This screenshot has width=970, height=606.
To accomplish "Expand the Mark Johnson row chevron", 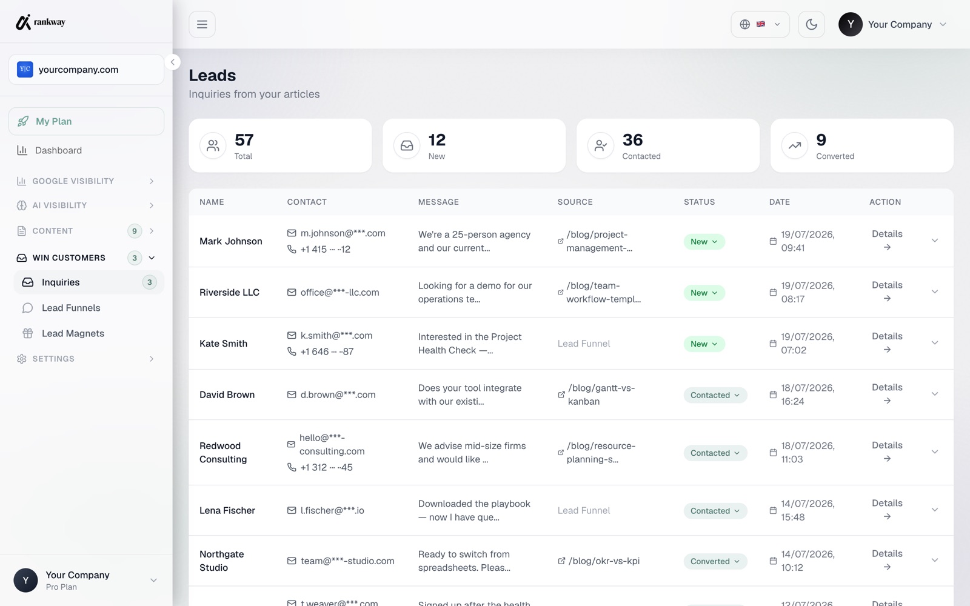I will (935, 241).
